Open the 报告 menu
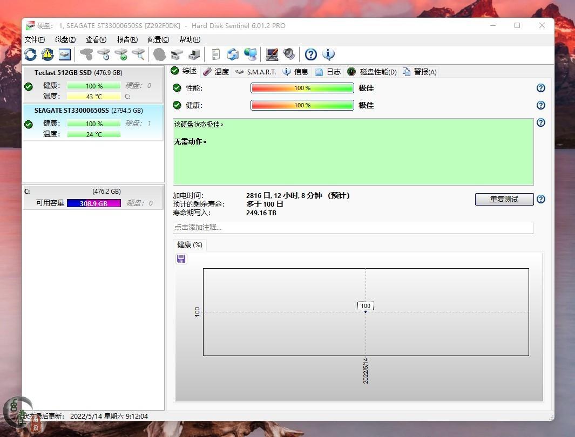Screen dimensions: 575x437 click(127, 39)
